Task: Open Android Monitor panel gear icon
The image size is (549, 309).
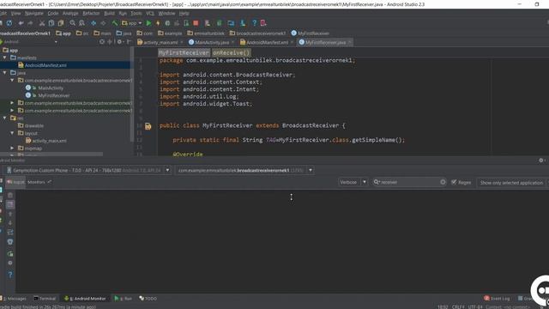Action: click(541, 161)
